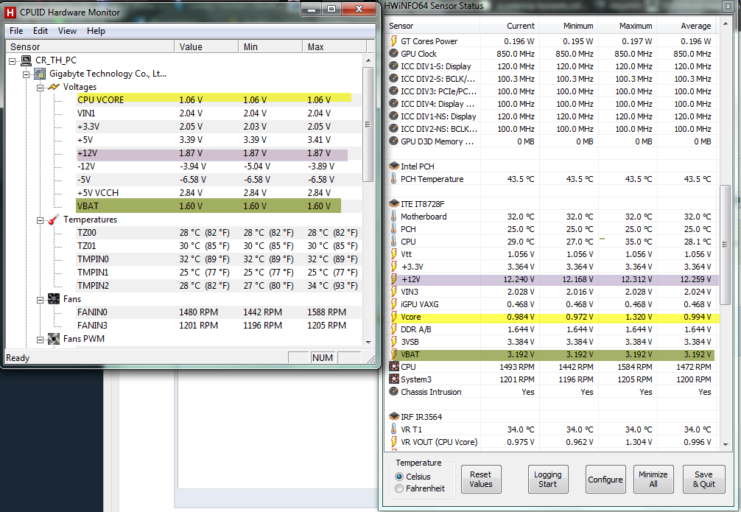Image resolution: width=741 pixels, height=512 pixels.
Task: Collapse the Fans PWM section
Action: pyautogui.click(x=41, y=340)
